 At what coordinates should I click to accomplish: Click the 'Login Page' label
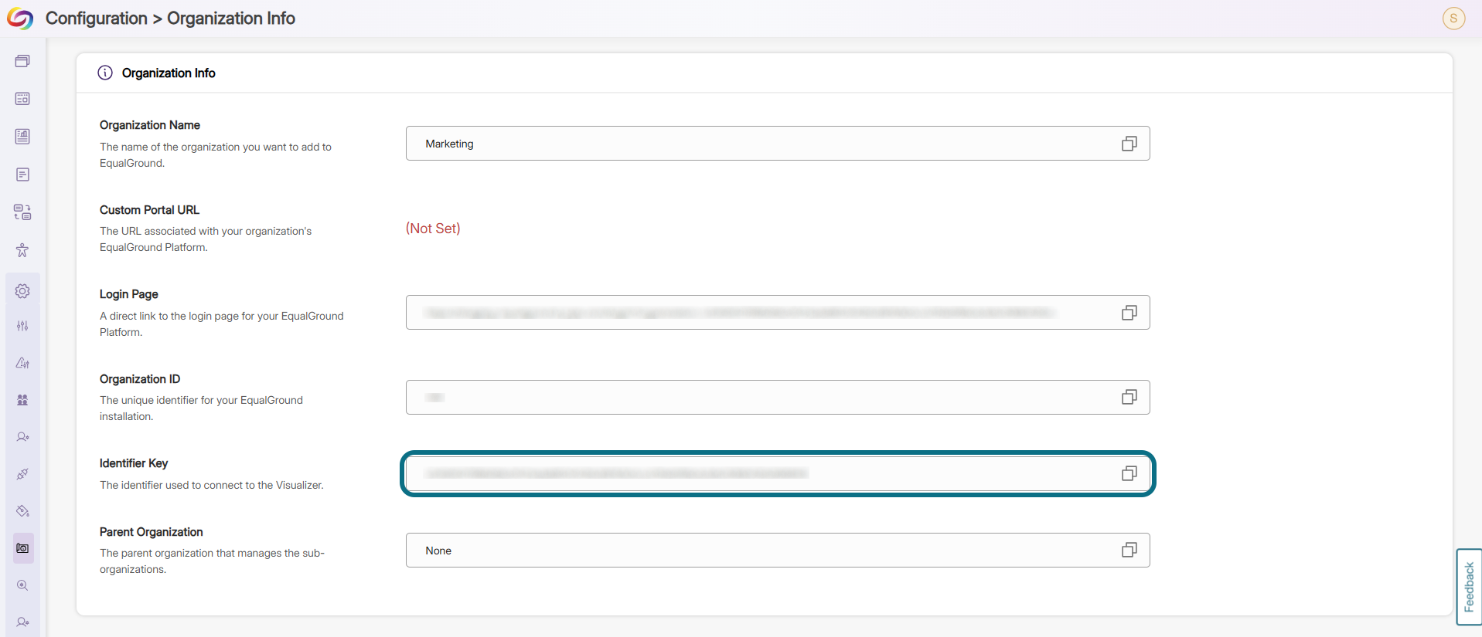tap(129, 294)
